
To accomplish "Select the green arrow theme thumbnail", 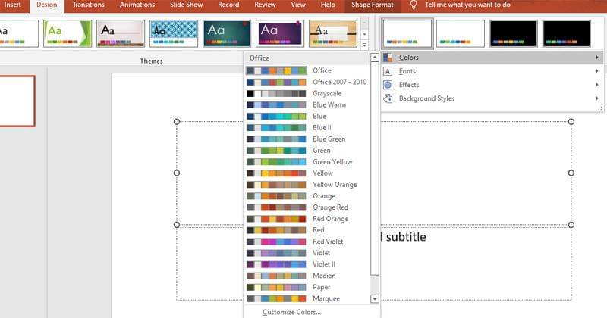I will coord(67,33).
